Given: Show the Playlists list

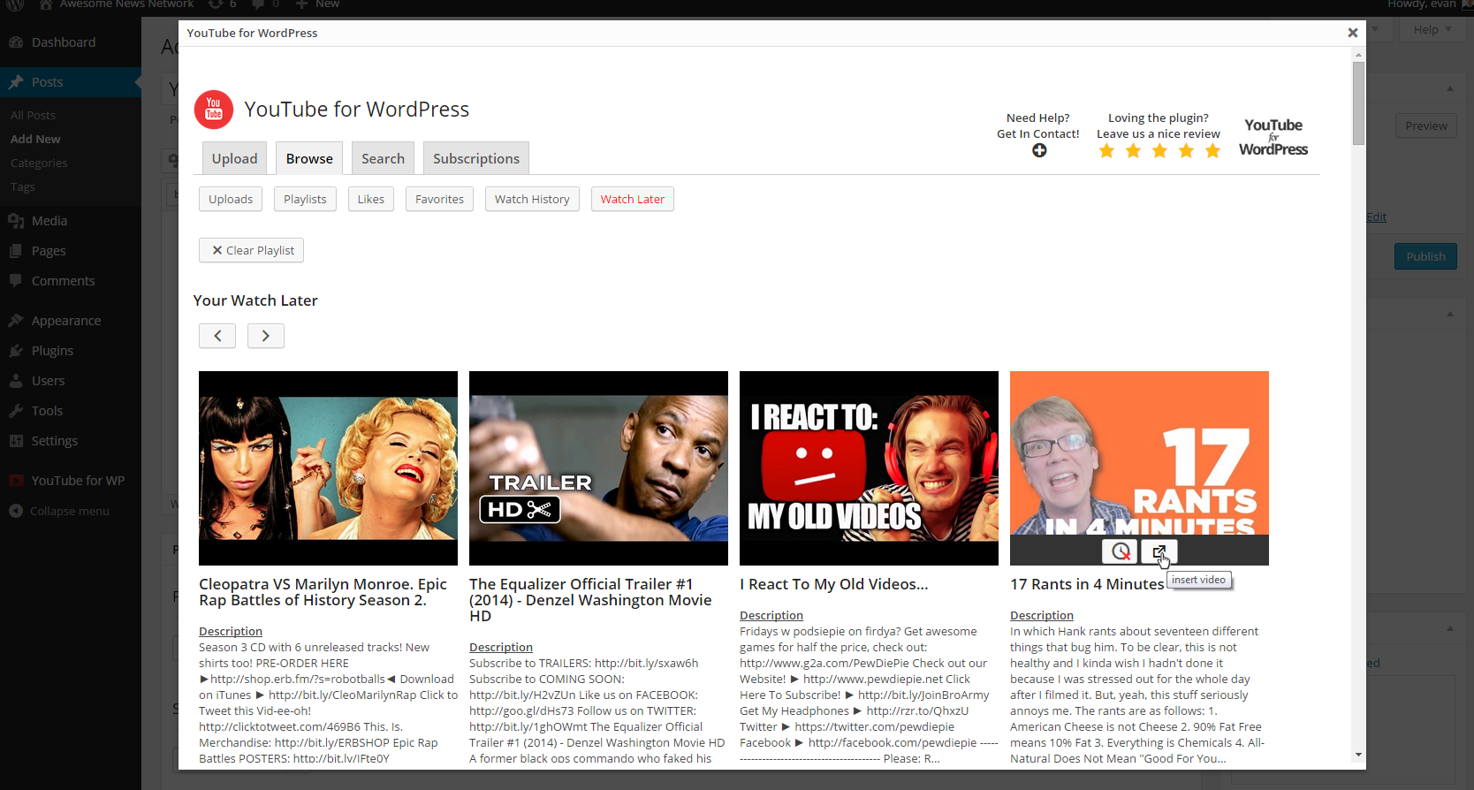Looking at the screenshot, I should (305, 199).
